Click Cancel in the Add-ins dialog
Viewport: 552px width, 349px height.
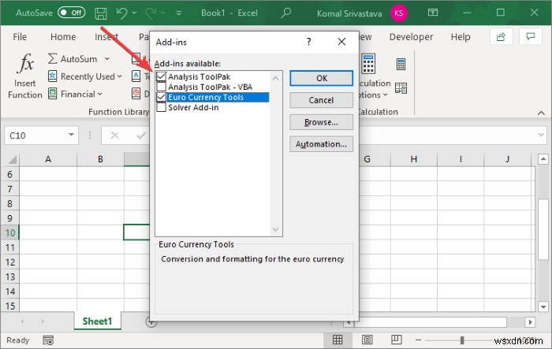(322, 100)
